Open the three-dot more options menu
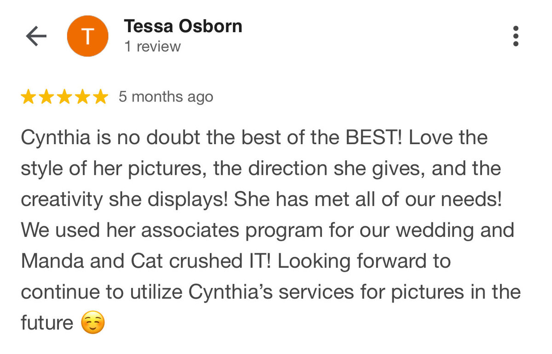The image size is (552, 354). (516, 36)
